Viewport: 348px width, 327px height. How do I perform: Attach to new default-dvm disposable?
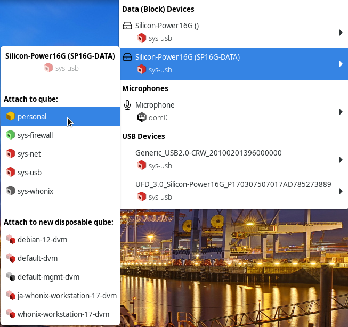tap(60, 258)
